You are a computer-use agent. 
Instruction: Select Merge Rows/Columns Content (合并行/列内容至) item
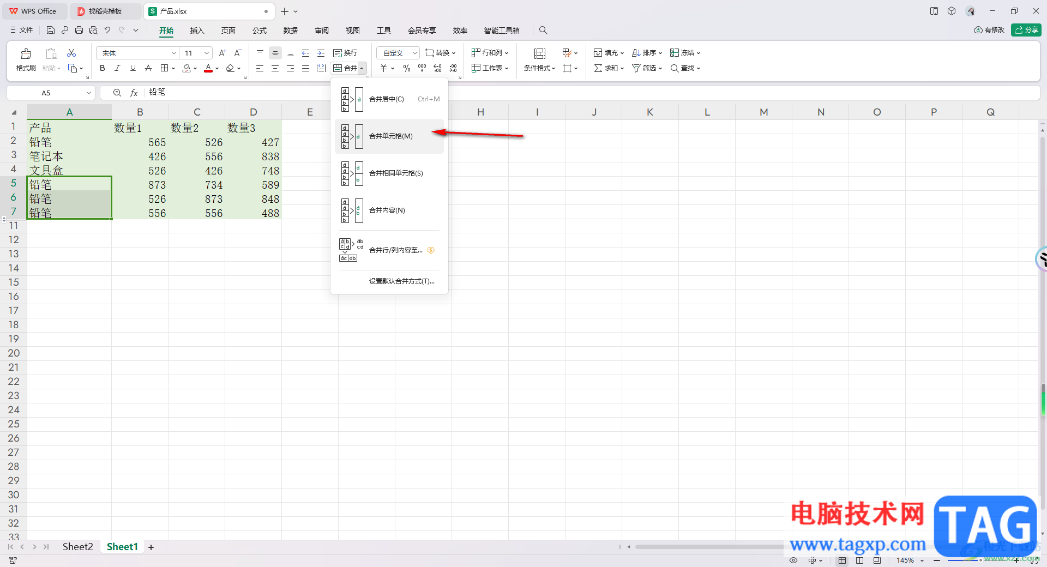389,250
